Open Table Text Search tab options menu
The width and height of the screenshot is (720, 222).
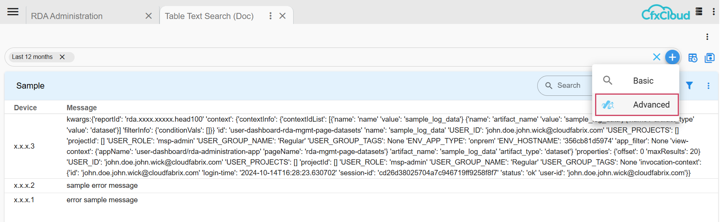[270, 16]
